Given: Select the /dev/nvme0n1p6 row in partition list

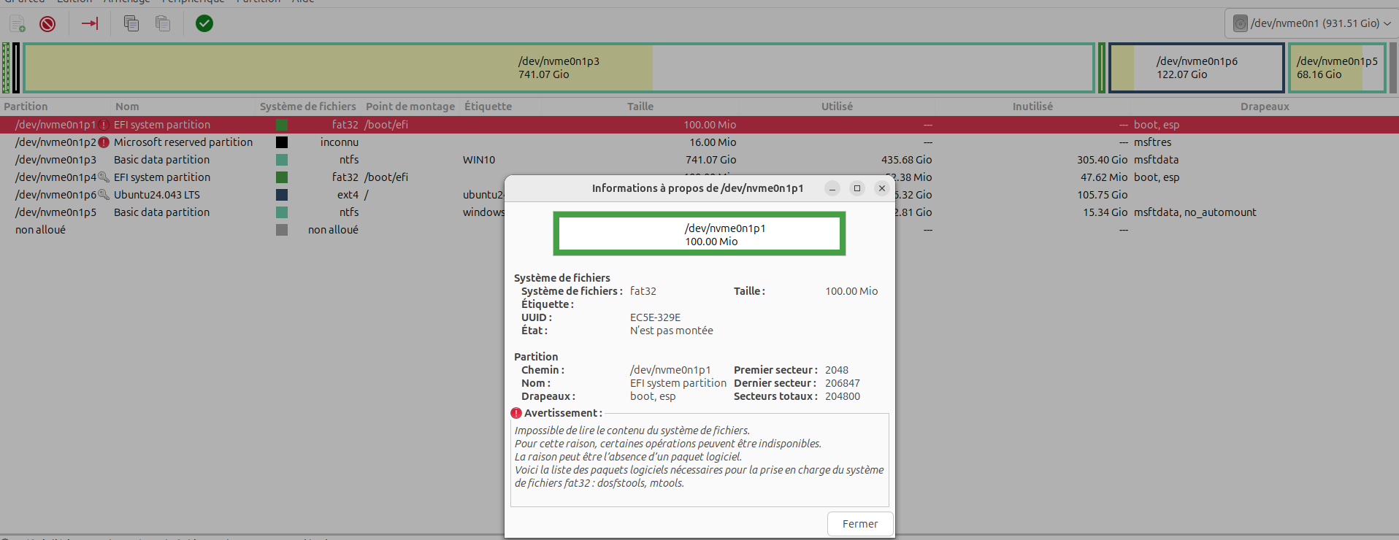Looking at the screenshot, I should 252,195.
